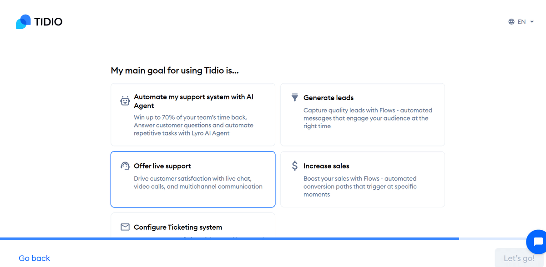This screenshot has width=546, height=267.
Task: Select the Generate leads goal
Action: 362,114
